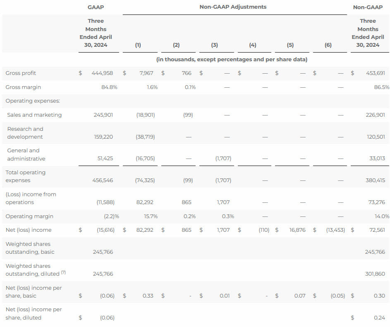Click the 0.2% operating margin adjustment
This screenshot has height=327, width=390.
pos(189,216)
